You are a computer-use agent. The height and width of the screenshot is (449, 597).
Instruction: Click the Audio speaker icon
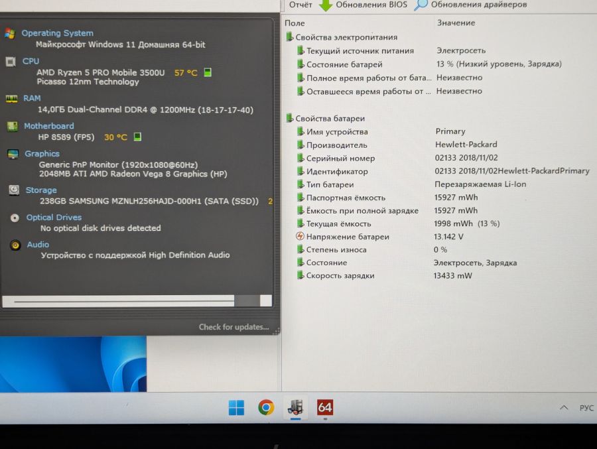(x=15, y=245)
